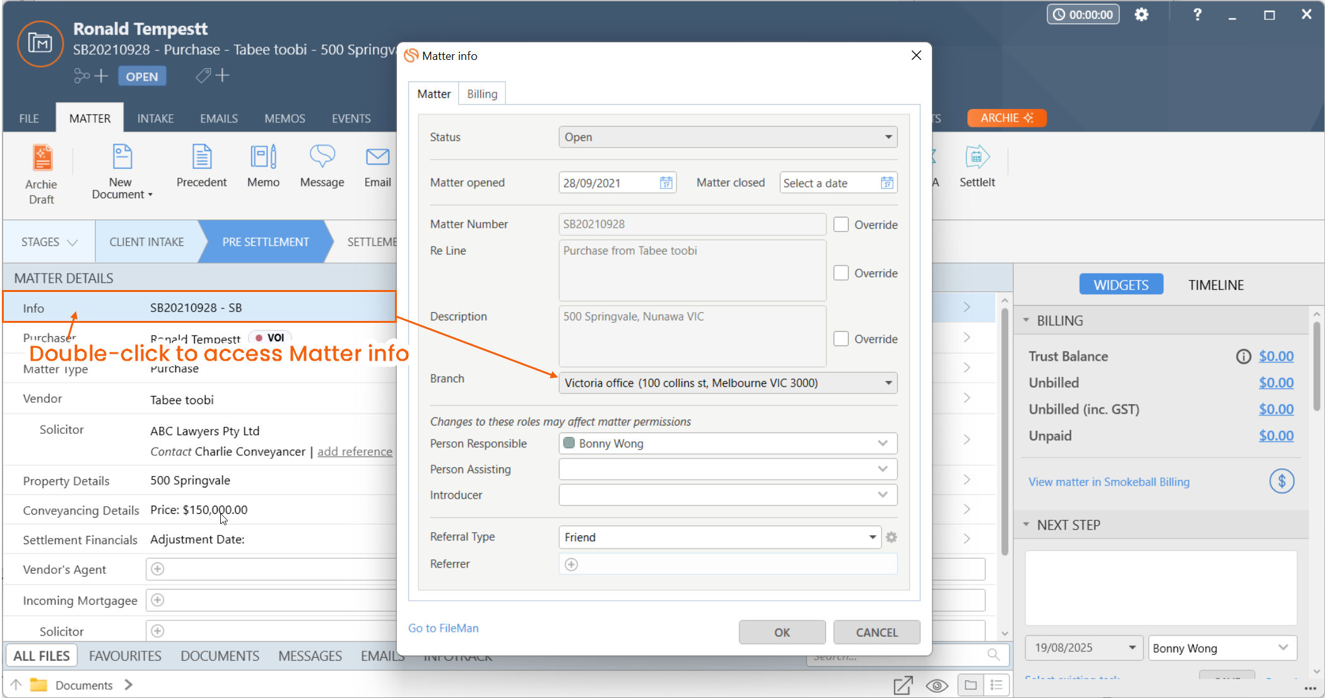Click the Re Line text field
The width and height of the screenshot is (1325, 698).
point(692,270)
